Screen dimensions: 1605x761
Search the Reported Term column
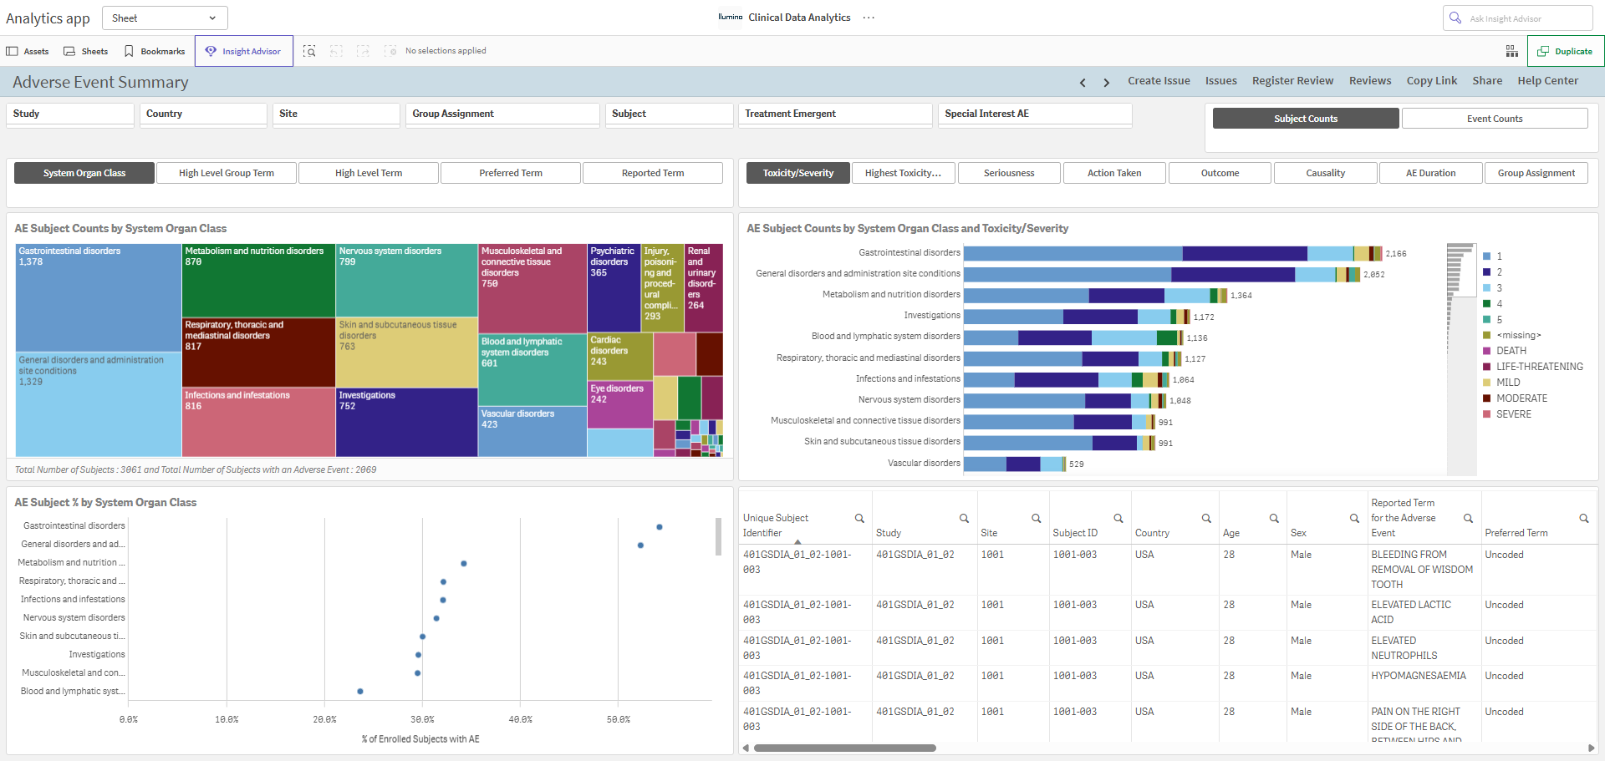[1468, 519]
